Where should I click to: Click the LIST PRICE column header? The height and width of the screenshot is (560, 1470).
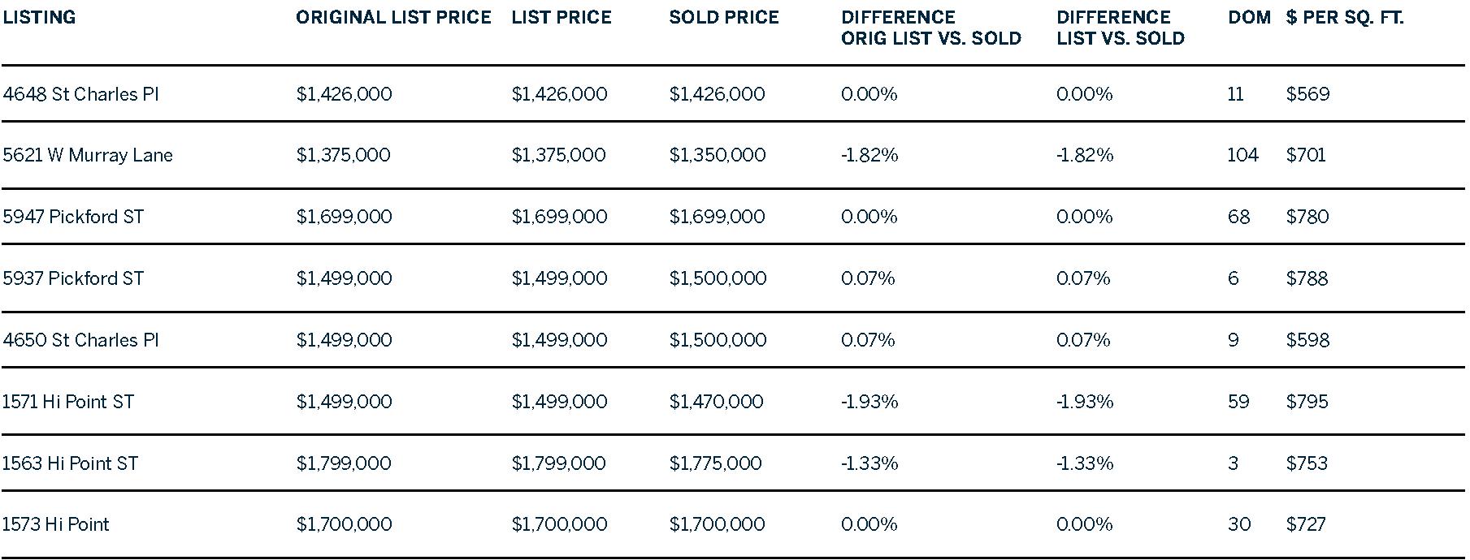561,17
